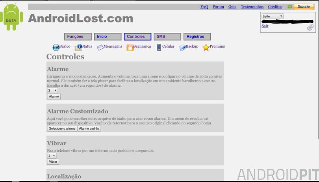319x182 pixels.
Task: Click the Premium text link
Action: coord(217,46)
